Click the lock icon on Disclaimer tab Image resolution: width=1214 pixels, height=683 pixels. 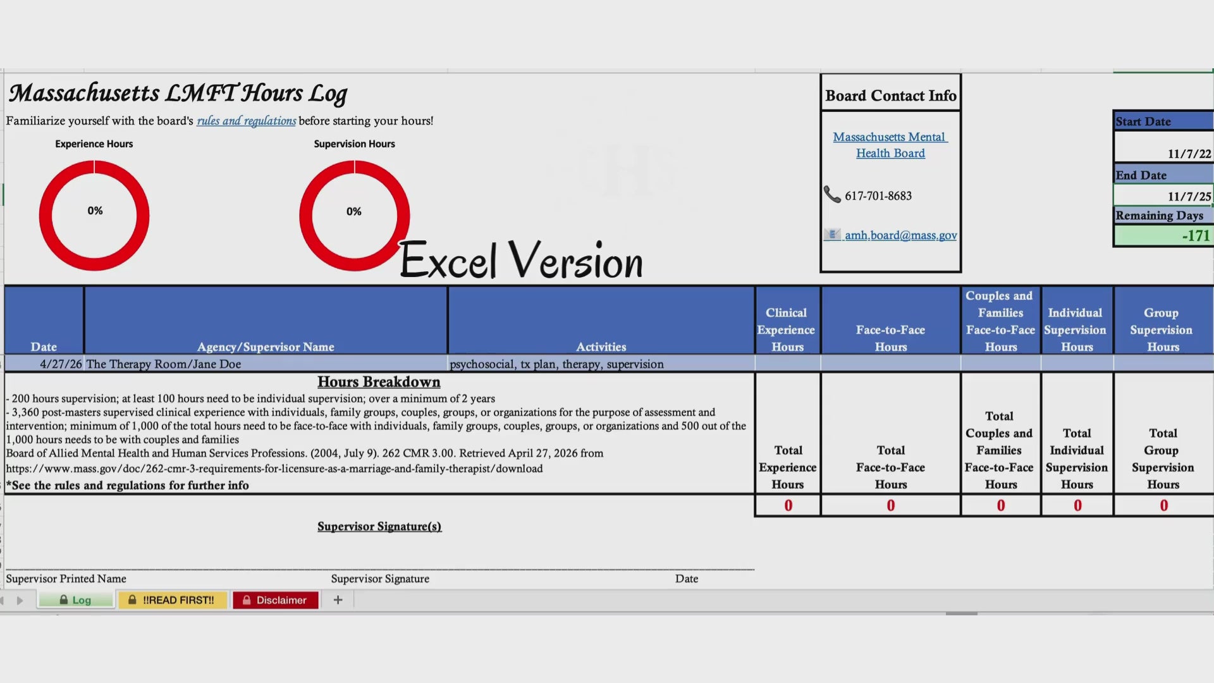point(247,600)
